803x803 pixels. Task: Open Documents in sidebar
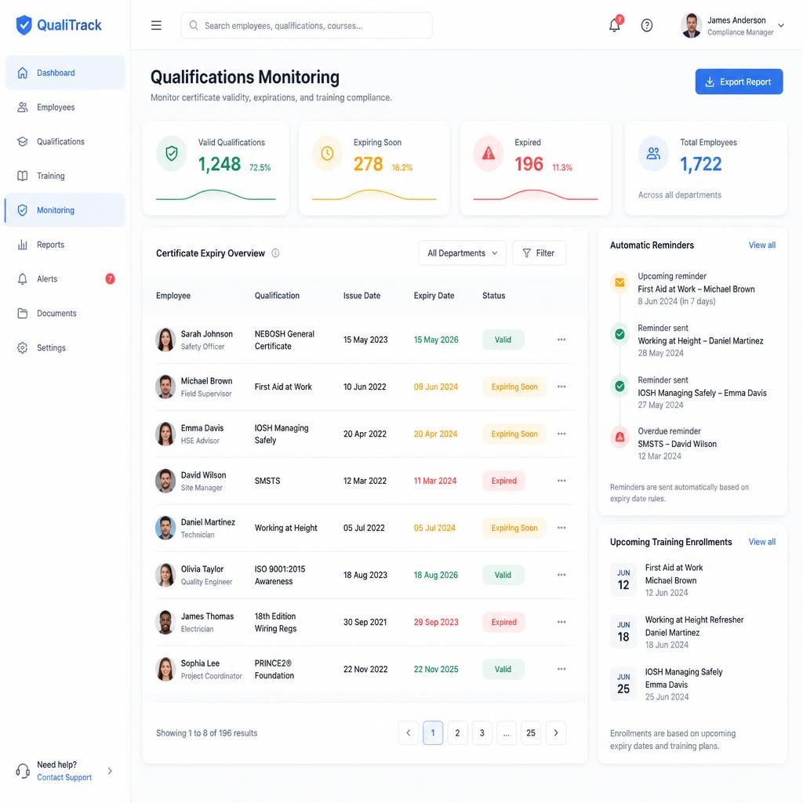point(65,313)
